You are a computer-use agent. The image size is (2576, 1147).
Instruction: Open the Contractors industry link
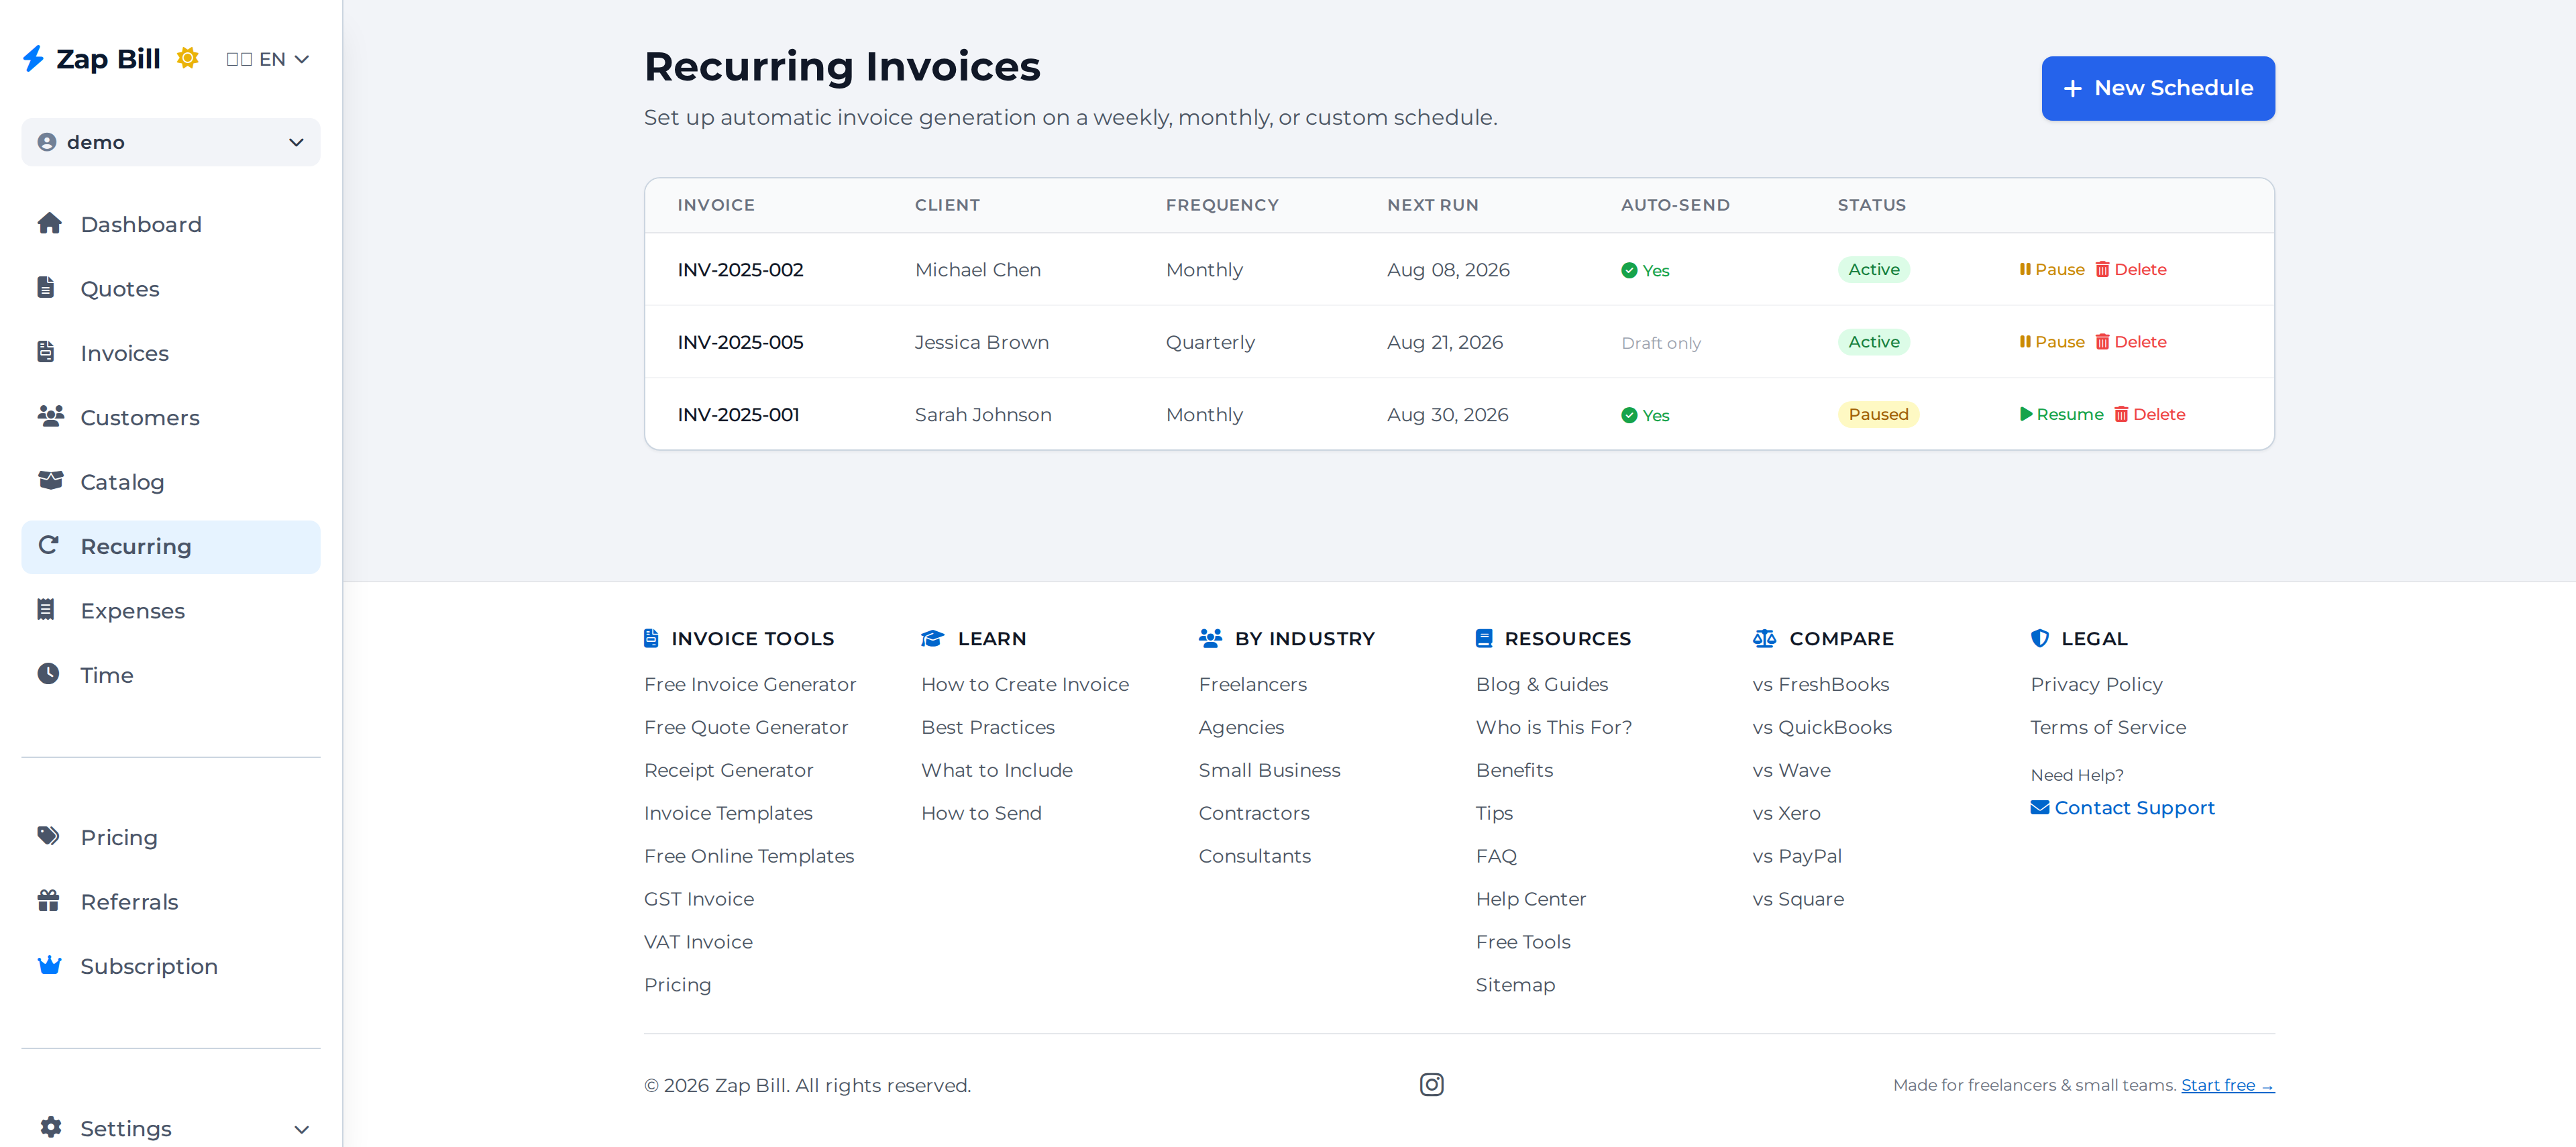1254,813
